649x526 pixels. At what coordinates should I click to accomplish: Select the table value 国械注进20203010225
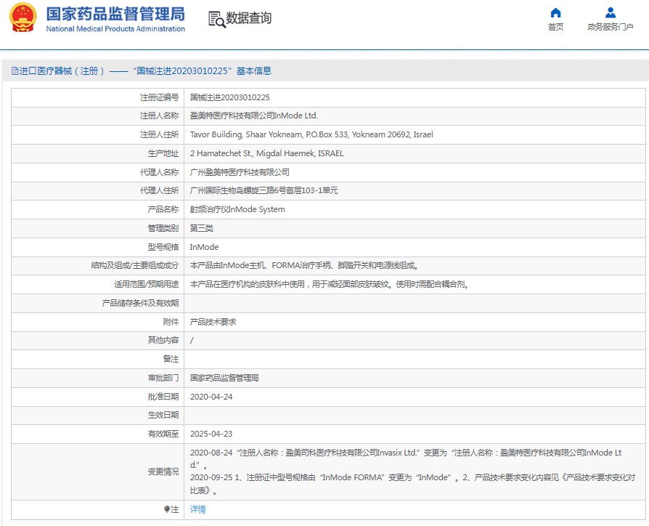tap(229, 97)
